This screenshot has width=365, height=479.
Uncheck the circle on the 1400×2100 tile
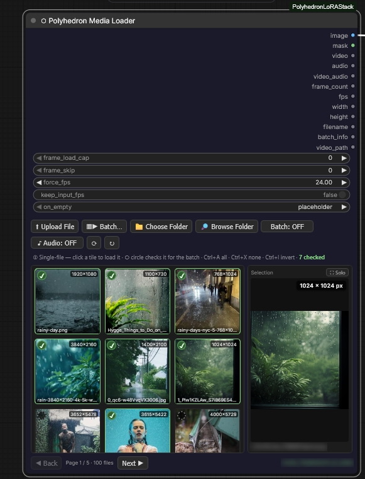coord(112,346)
